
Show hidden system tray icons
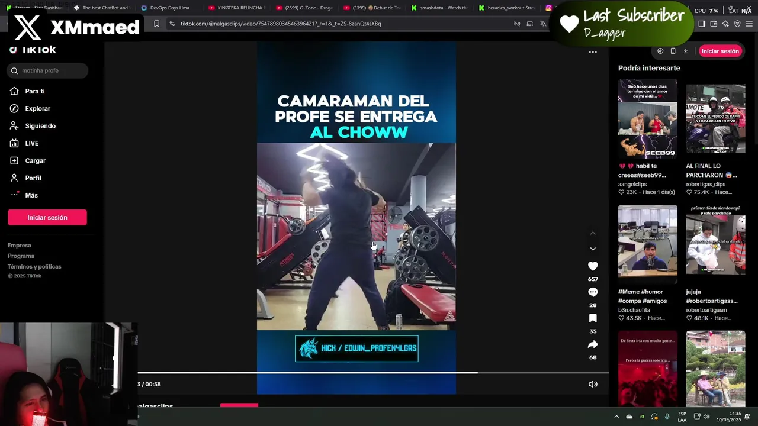click(x=616, y=417)
